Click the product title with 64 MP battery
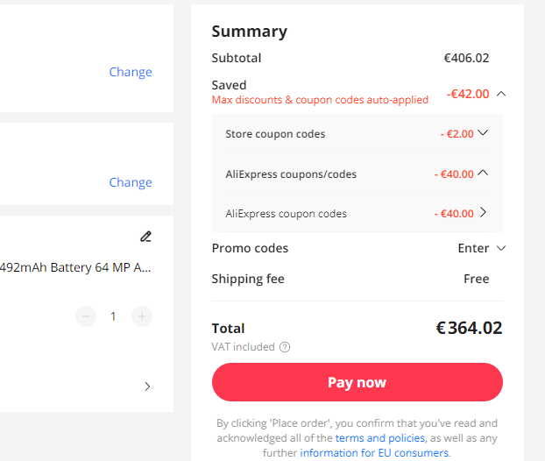This screenshot has width=545, height=461. click(75, 267)
